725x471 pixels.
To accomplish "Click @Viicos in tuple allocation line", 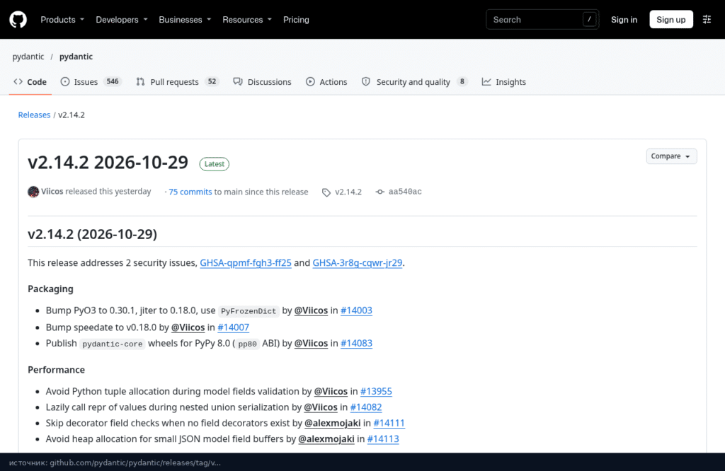I will tap(331, 391).
